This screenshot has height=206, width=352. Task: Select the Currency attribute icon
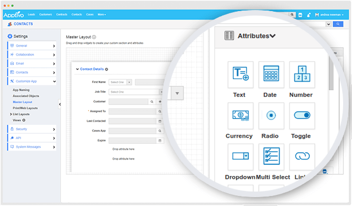coord(241,115)
